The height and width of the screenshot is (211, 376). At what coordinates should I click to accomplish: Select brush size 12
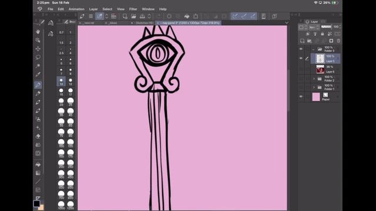click(x=70, y=81)
